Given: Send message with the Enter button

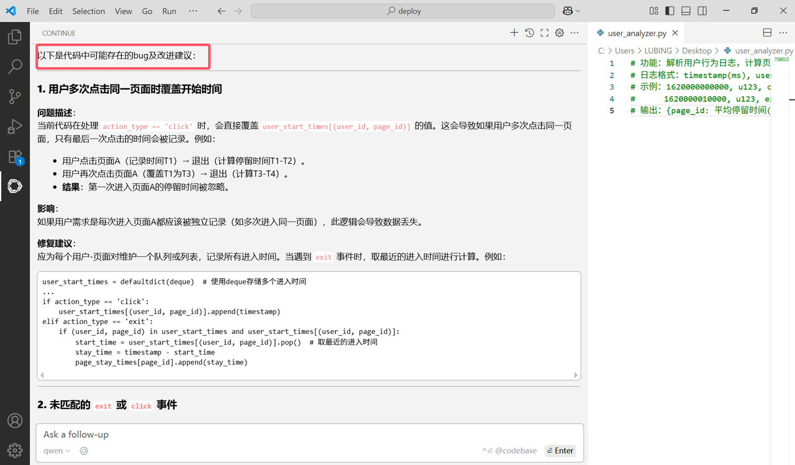Looking at the screenshot, I should (x=560, y=451).
